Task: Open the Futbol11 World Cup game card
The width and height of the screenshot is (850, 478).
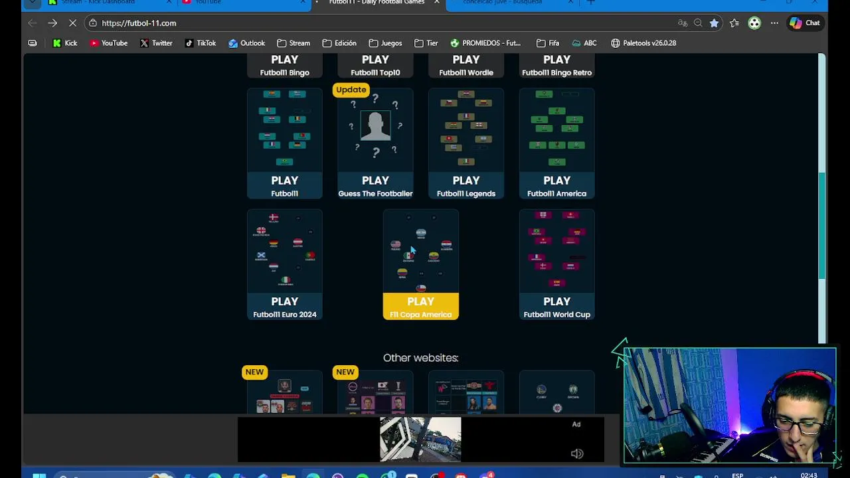Action: pyautogui.click(x=556, y=264)
